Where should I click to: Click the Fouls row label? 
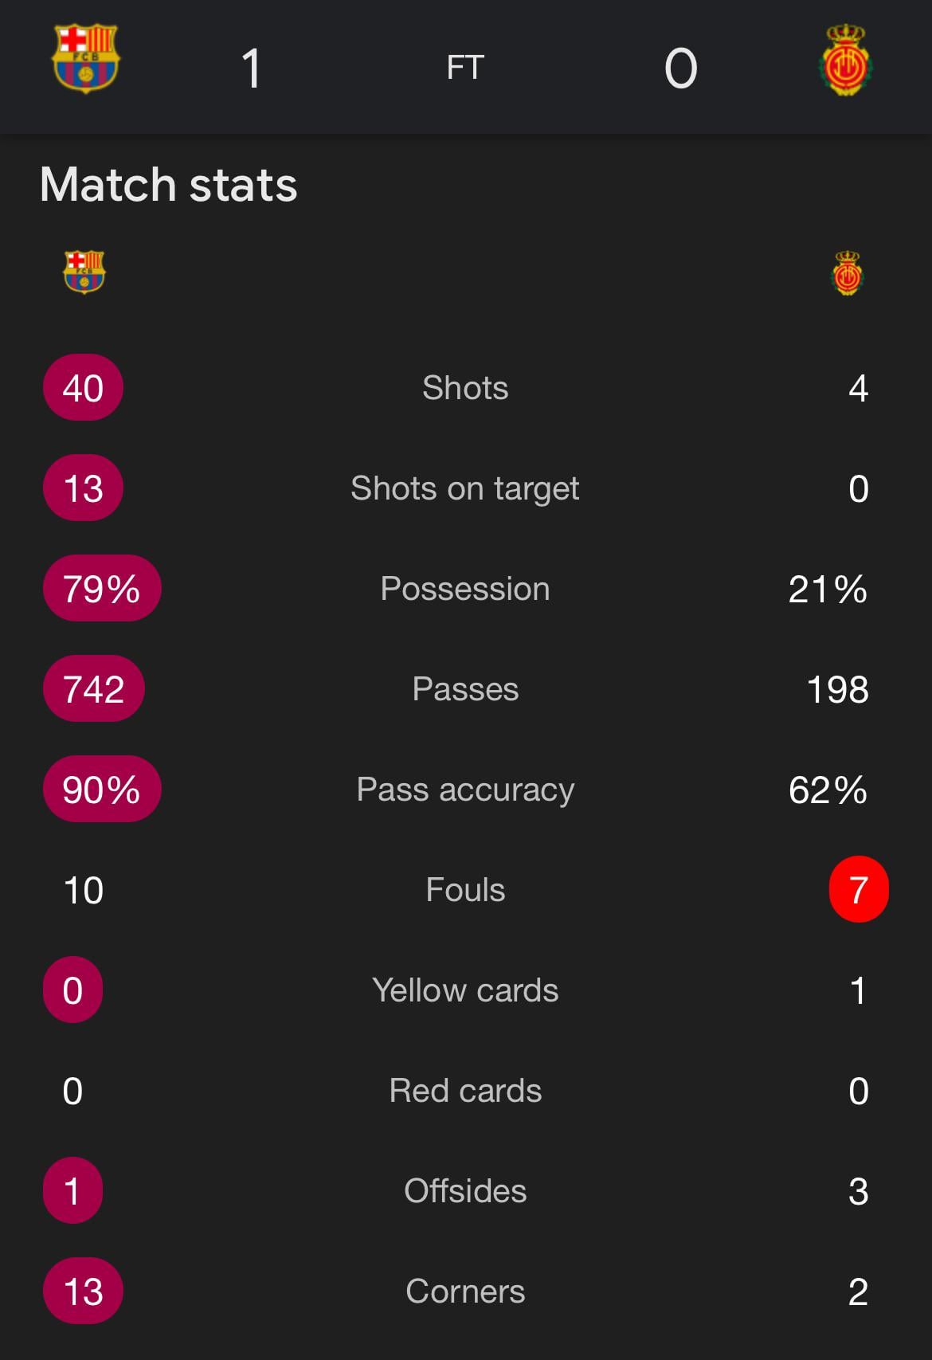pyautogui.click(x=466, y=891)
